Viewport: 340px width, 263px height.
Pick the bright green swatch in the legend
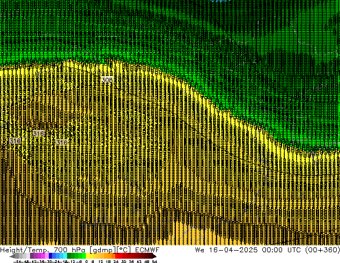pos(84,256)
